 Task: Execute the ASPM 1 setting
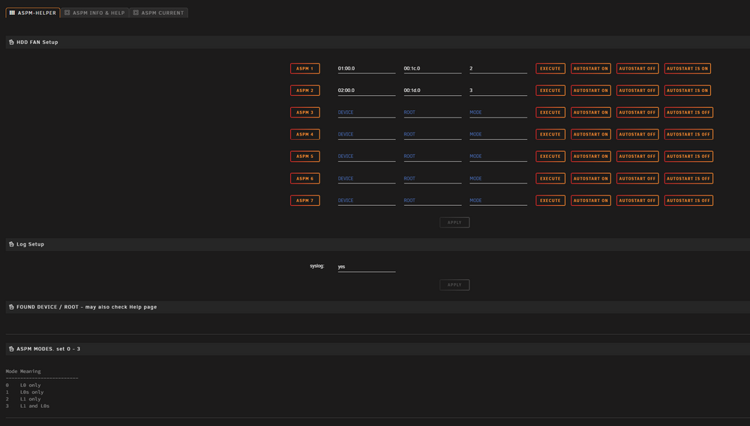click(x=550, y=68)
